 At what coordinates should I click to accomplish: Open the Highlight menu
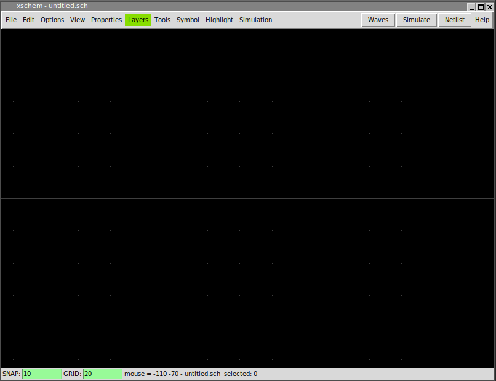pos(219,20)
